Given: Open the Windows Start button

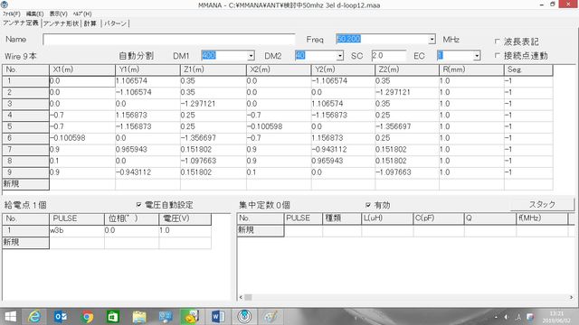Looking at the screenshot, I should coord(11,317).
